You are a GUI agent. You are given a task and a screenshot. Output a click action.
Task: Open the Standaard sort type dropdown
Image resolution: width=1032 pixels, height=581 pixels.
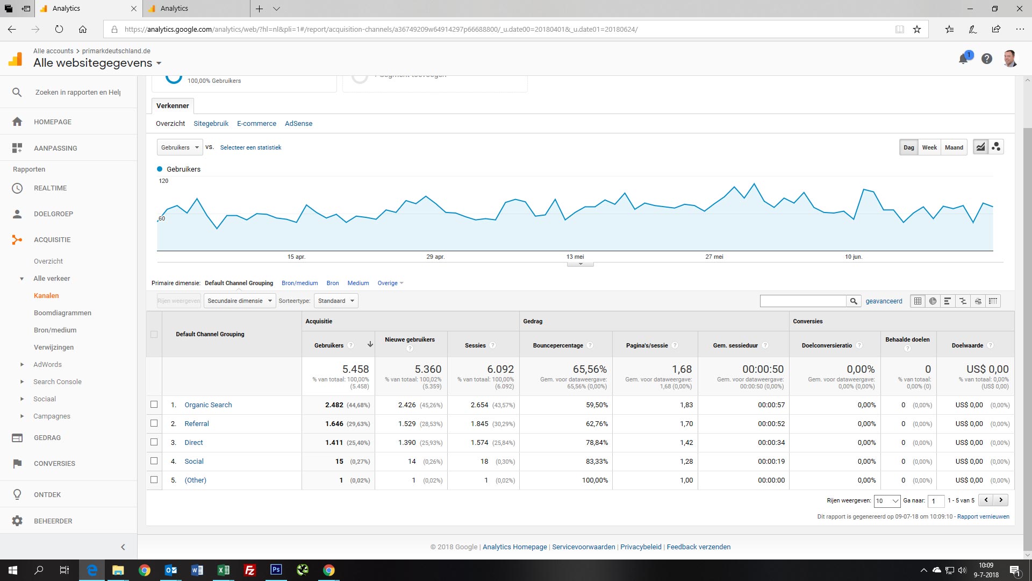click(336, 301)
